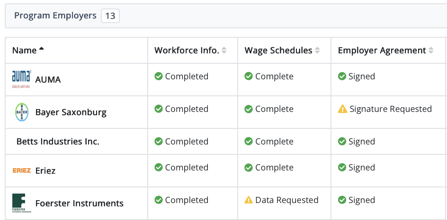
Task: Click Completed text in Eriez row
Action: (187, 168)
